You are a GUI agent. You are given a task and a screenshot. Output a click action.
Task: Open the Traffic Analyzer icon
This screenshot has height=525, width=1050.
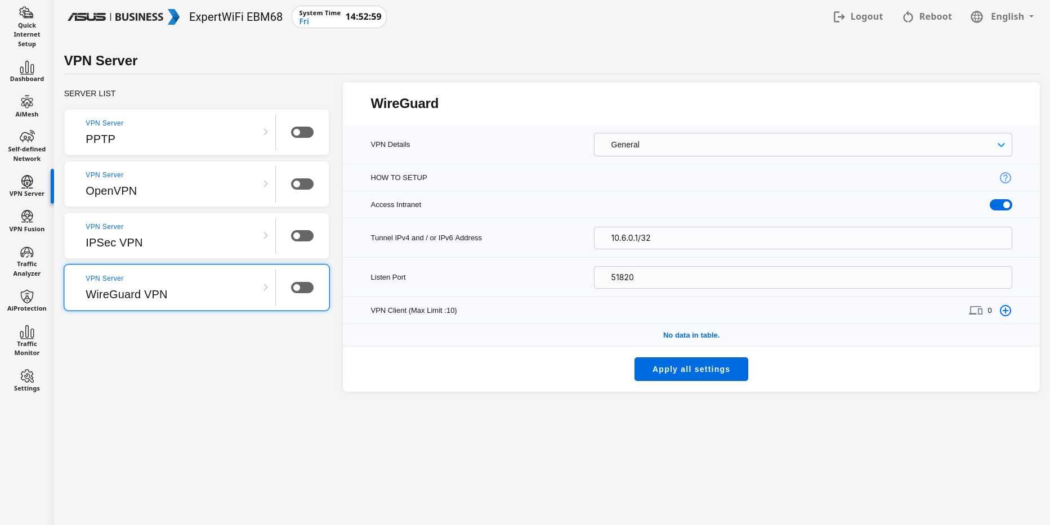26,252
